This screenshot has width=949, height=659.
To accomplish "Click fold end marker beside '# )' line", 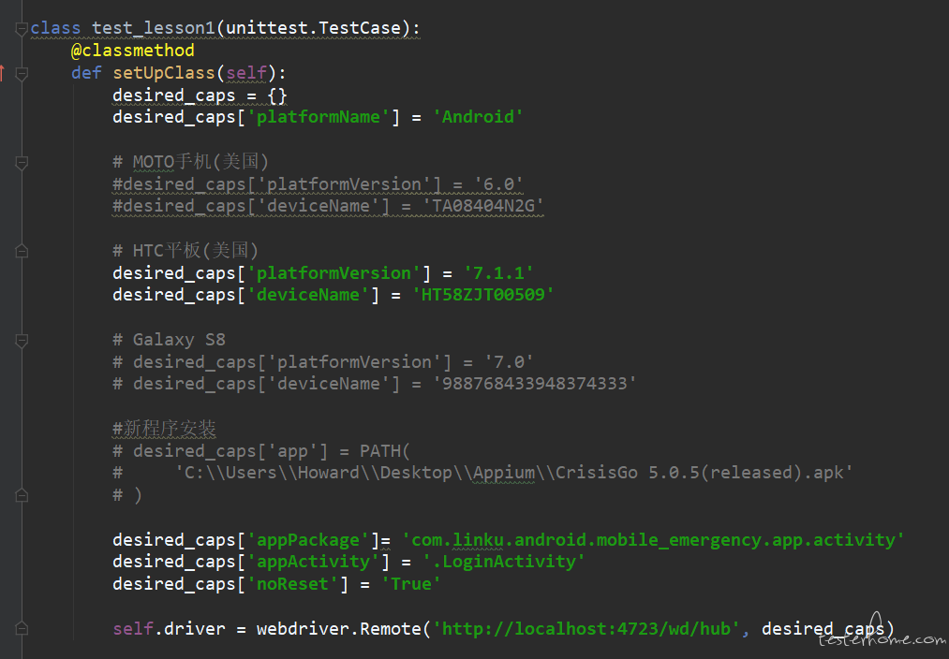I will coord(22,495).
